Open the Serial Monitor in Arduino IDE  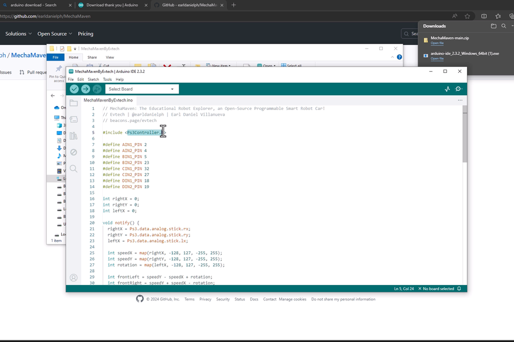click(x=459, y=89)
